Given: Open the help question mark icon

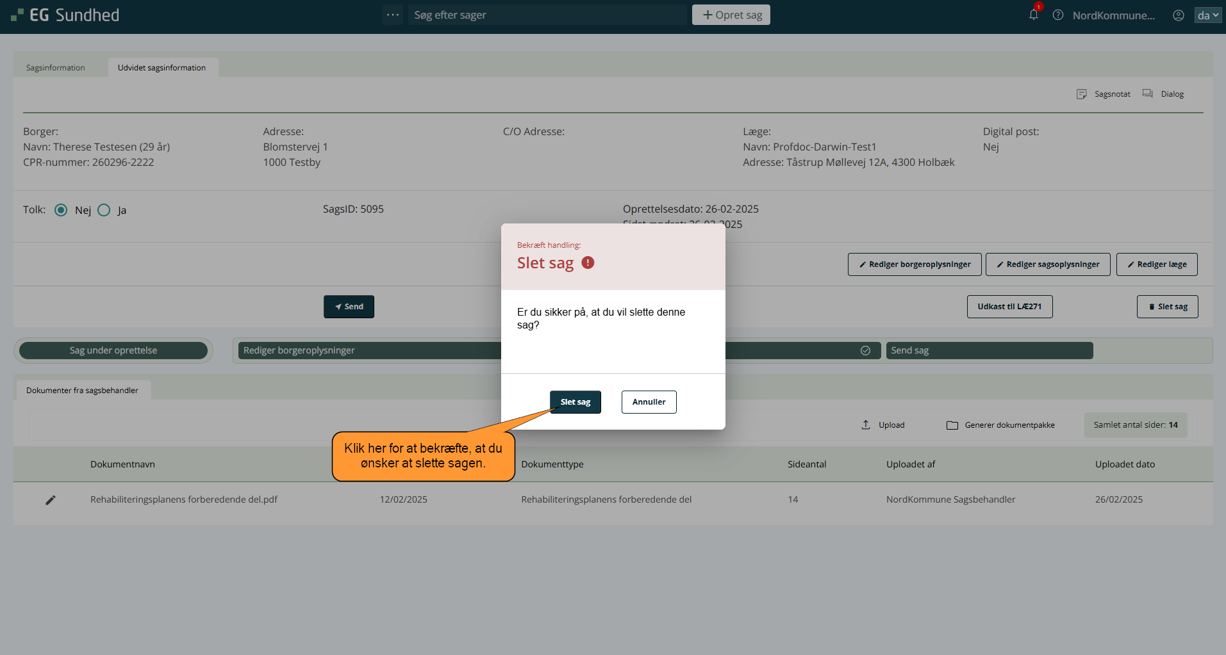Looking at the screenshot, I should click(1058, 15).
